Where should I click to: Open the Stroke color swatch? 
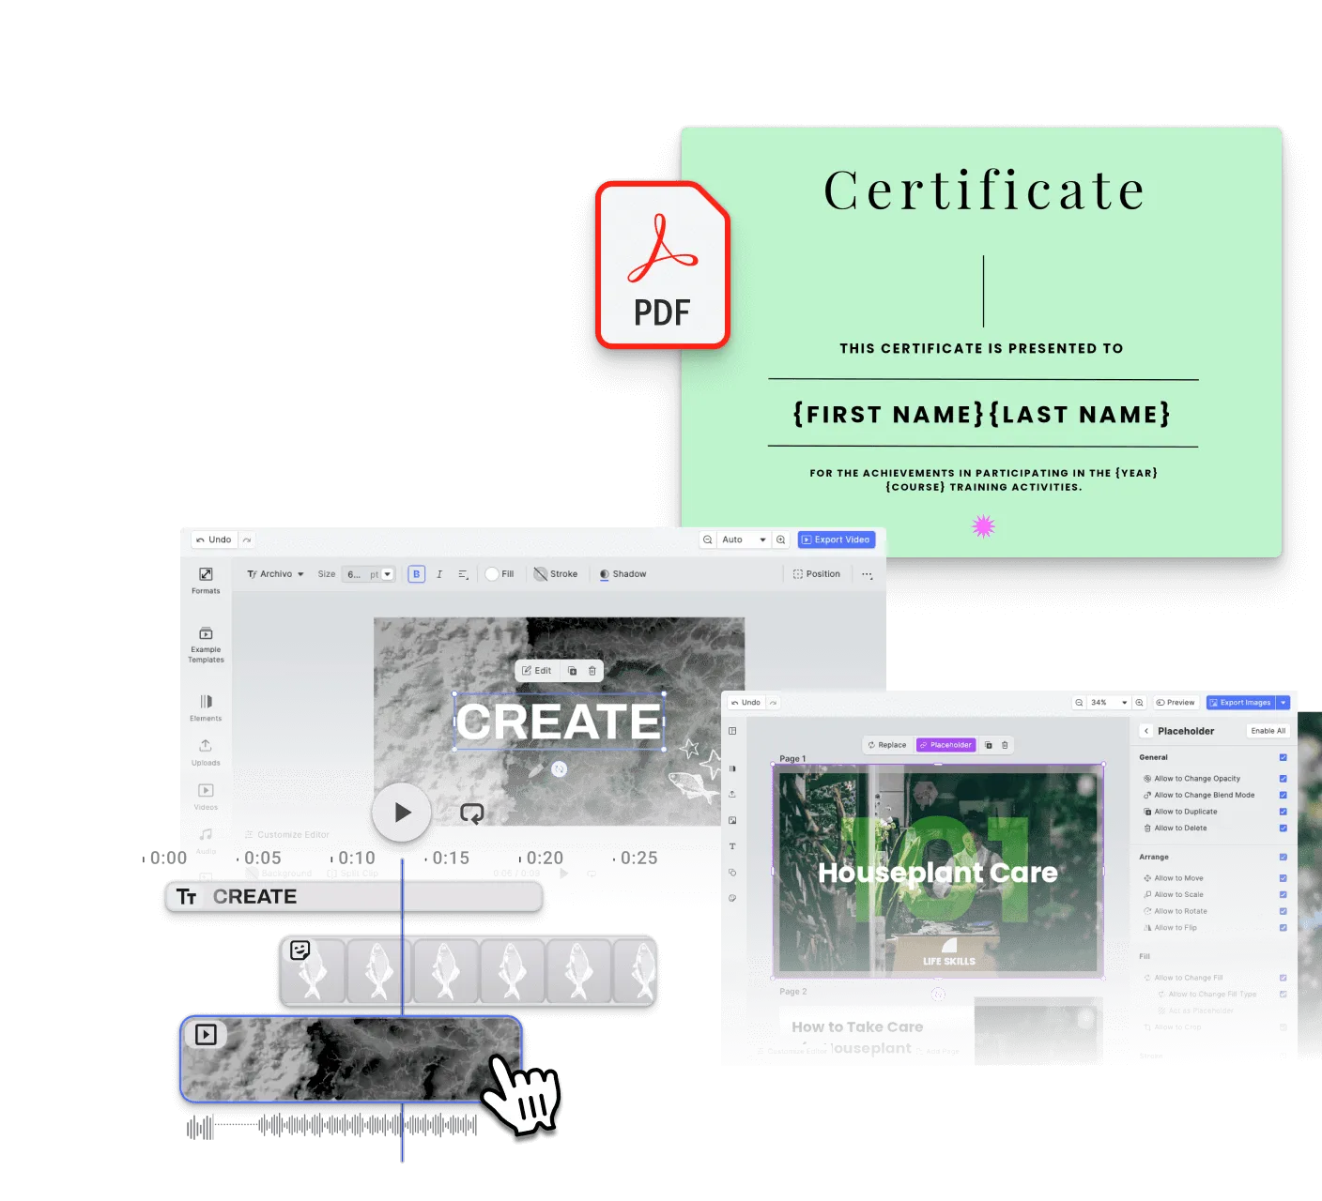(541, 574)
